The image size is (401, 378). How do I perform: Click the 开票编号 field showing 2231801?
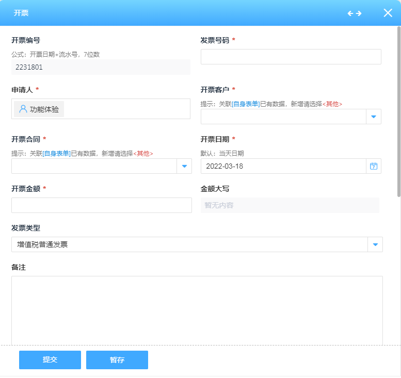click(101, 67)
